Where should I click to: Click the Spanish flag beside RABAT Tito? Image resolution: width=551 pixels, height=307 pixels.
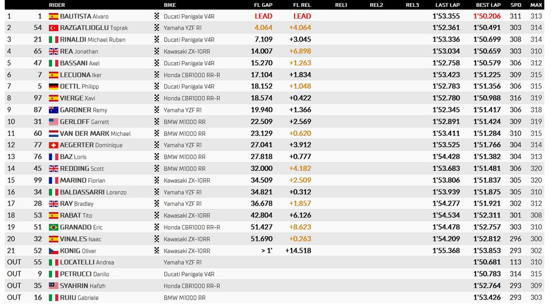coord(53,216)
